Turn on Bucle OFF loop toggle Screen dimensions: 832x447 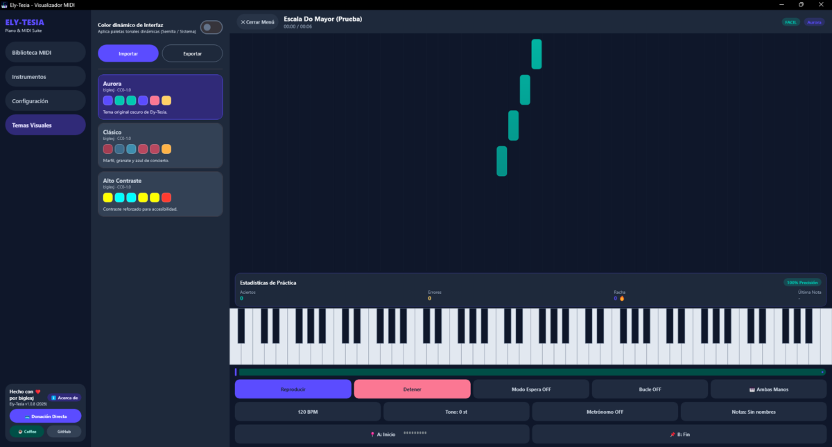click(x=650, y=389)
